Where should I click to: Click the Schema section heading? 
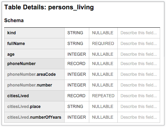coord(14,20)
